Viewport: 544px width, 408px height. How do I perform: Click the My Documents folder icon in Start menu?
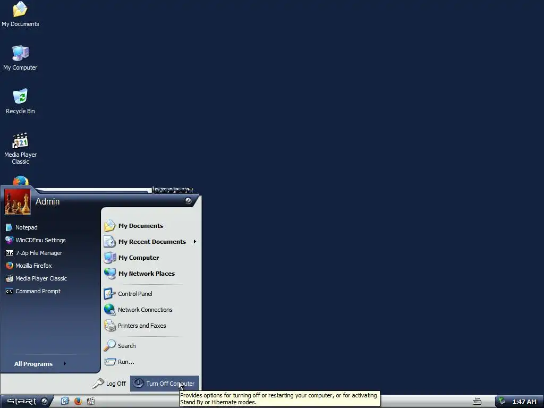109,226
